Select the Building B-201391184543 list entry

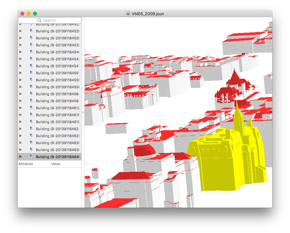(57, 59)
